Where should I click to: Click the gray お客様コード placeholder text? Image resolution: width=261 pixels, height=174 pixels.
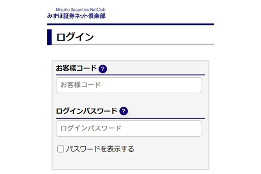click(x=80, y=85)
